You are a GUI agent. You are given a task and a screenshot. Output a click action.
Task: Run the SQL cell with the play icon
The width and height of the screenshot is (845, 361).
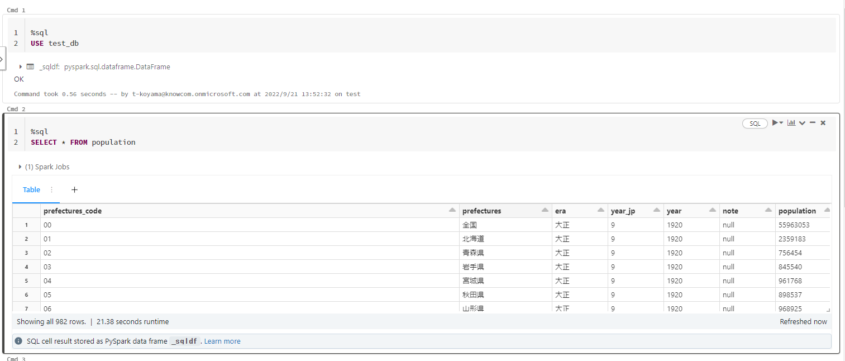point(775,123)
